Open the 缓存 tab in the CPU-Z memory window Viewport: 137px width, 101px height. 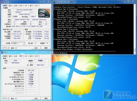tap(10, 56)
